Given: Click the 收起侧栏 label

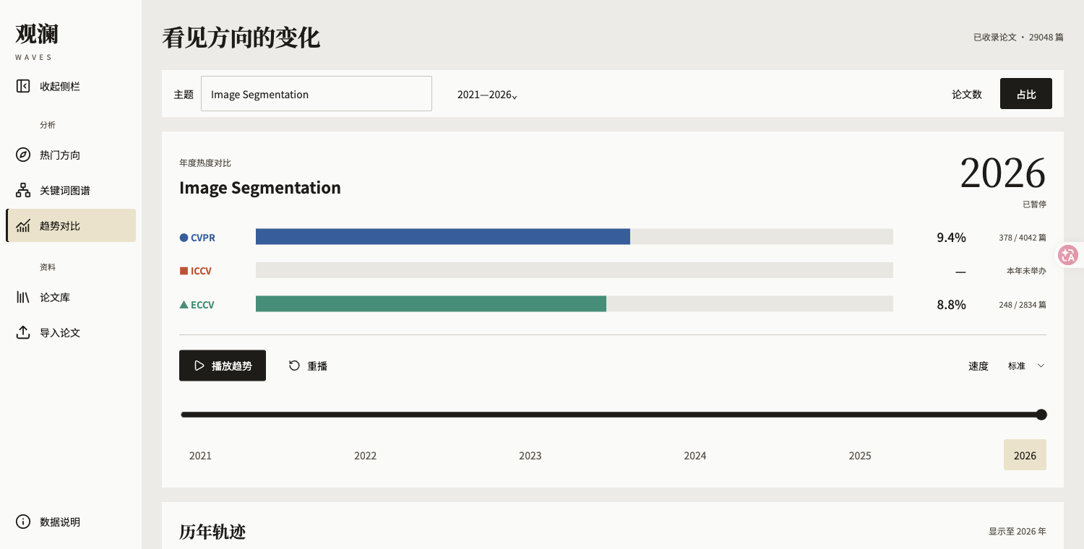Looking at the screenshot, I should 60,87.
